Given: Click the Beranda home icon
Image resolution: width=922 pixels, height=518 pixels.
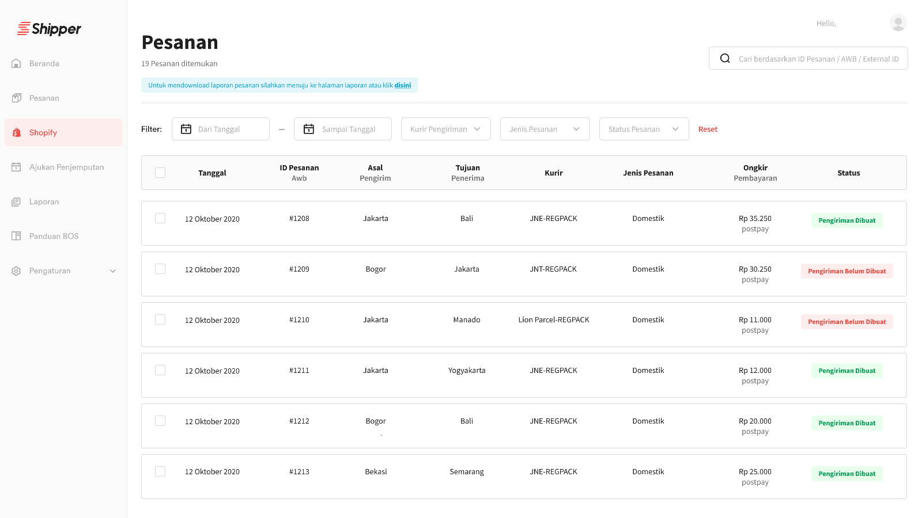Looking at the screenshot, I should [16, 63].
